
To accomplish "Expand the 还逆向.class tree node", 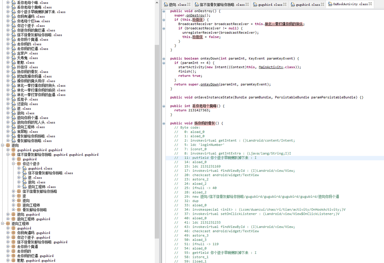I will [8, 104].
